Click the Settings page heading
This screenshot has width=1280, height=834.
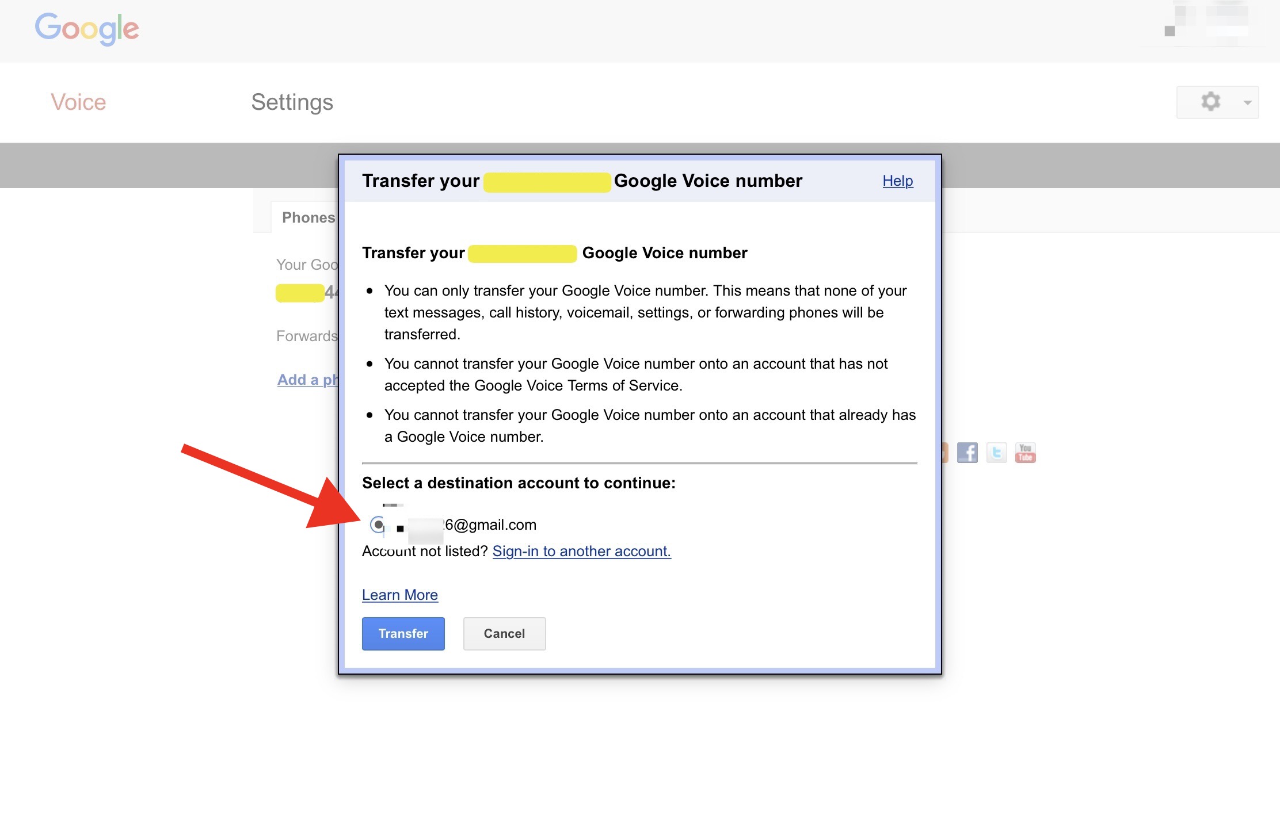click(x=292, y=102)
